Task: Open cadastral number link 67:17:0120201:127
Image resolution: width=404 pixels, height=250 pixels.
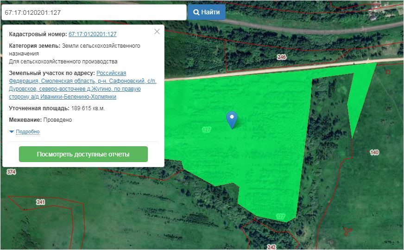Action: (x=93, y=34)
